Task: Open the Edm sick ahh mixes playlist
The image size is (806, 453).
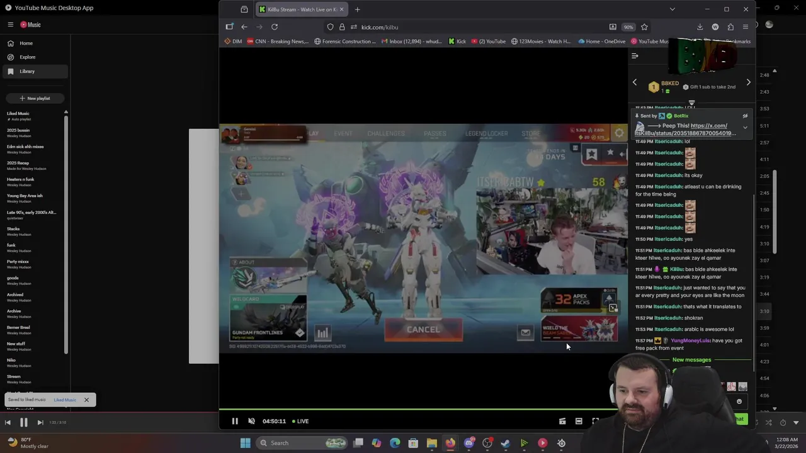Action: point(31,149)
